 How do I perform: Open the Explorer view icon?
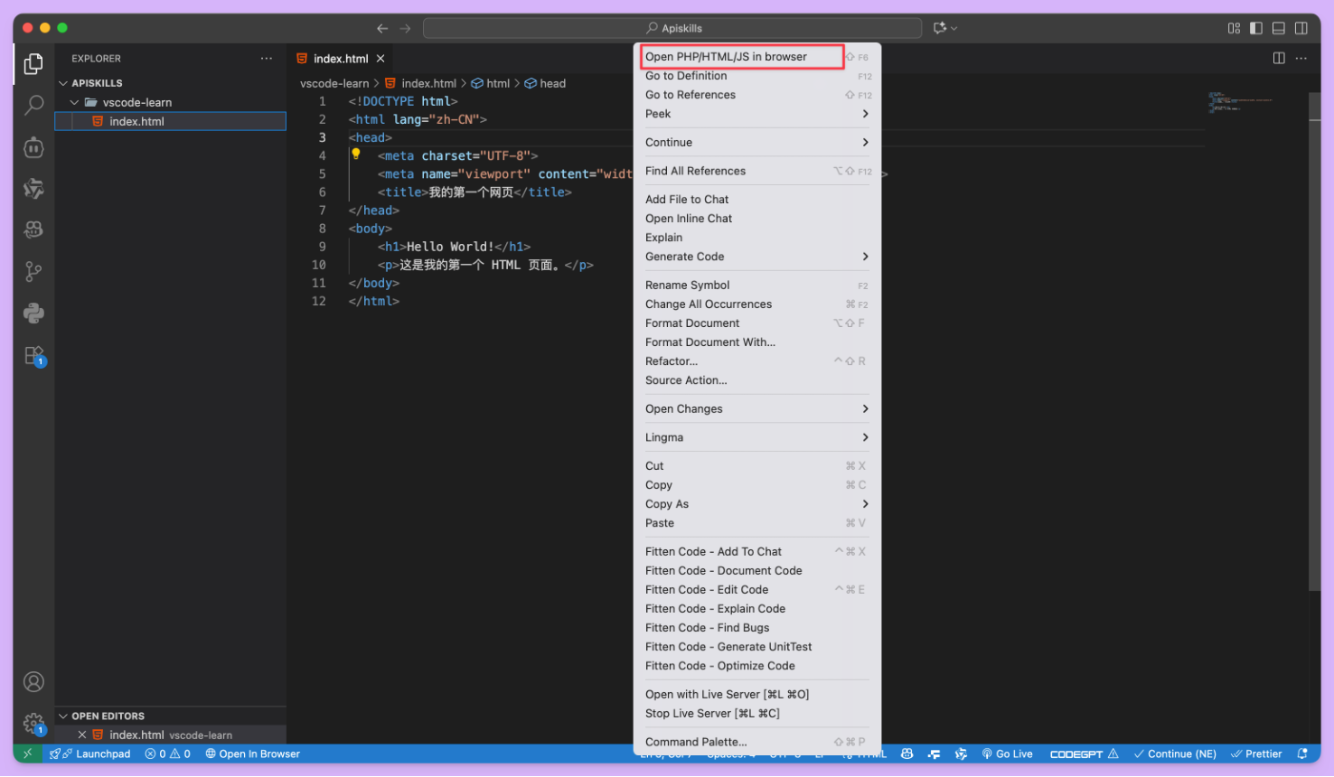[x=33, y=65]
